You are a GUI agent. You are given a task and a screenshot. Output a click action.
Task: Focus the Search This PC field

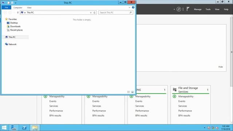[116, 12]
